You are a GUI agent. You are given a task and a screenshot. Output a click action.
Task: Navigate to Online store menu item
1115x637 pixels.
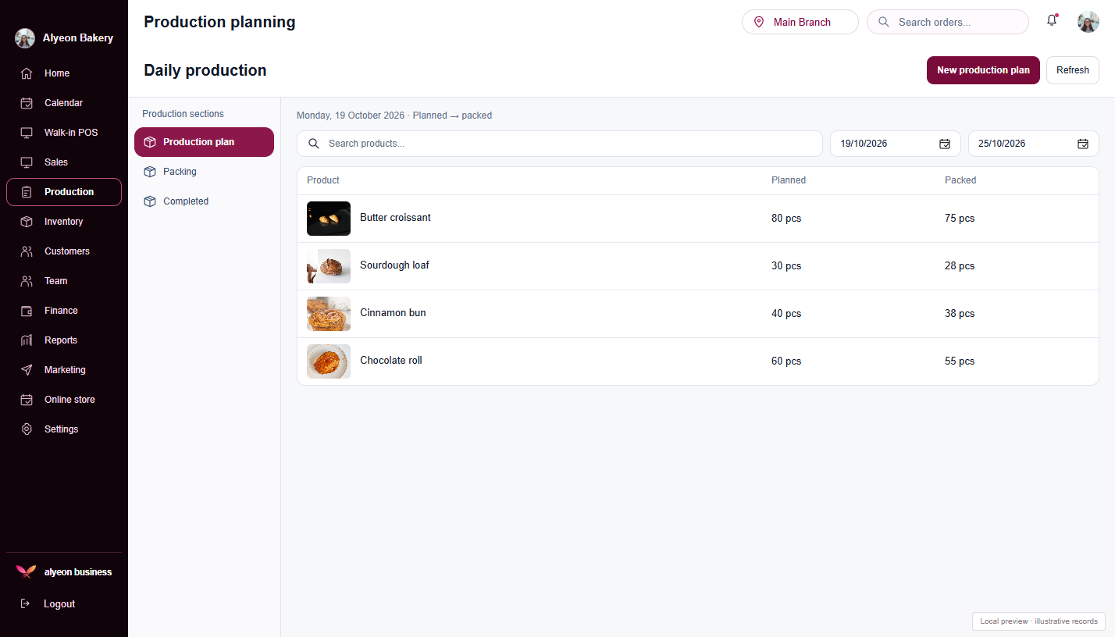64,400
